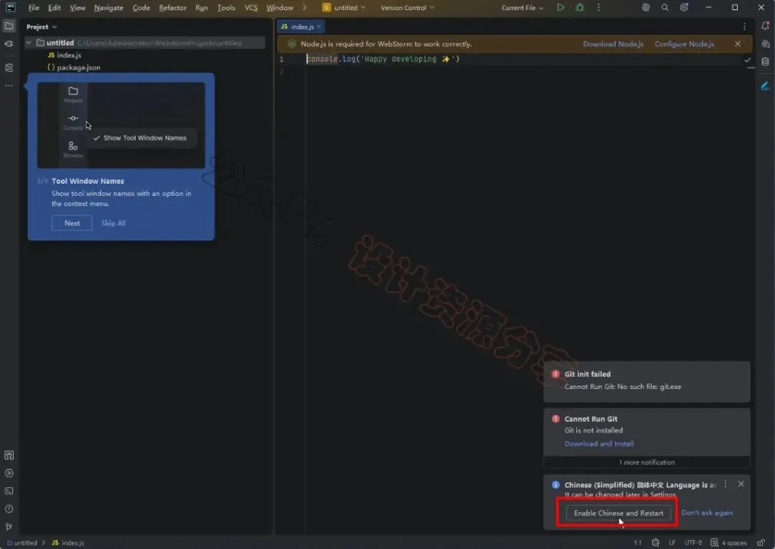Click Download and Install Git link
775x549 pixels.
pyautogui.click(x=599, y=444)
